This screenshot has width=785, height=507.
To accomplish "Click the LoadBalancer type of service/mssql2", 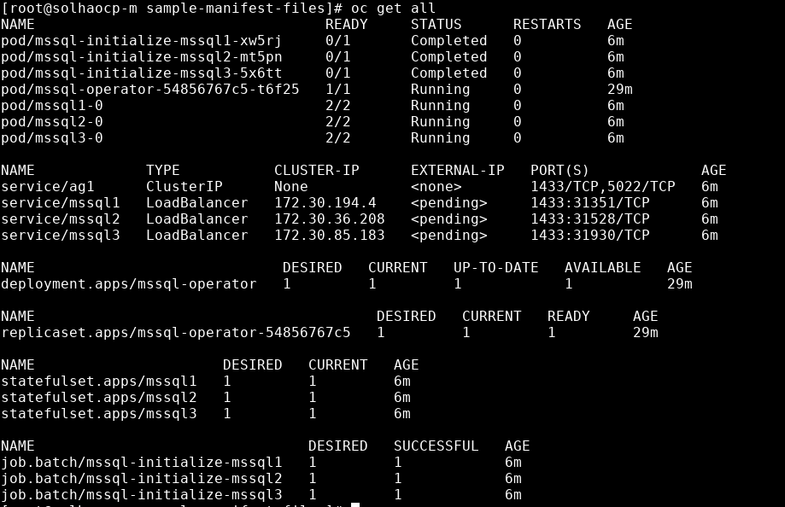I will [197, 219].
